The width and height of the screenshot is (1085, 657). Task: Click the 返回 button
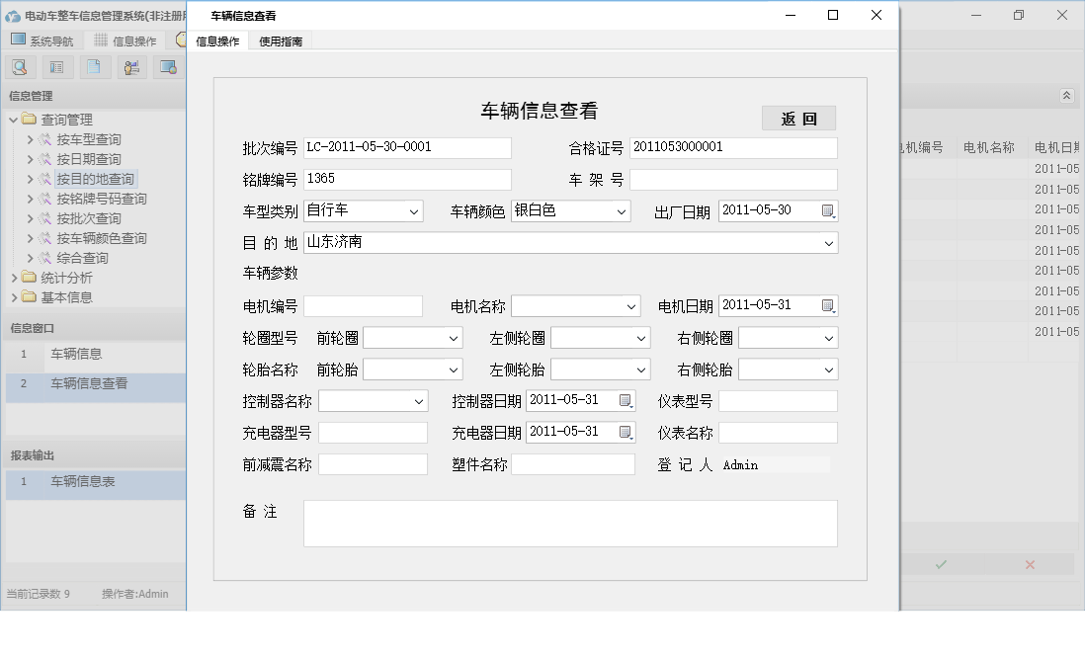(798, 117)
